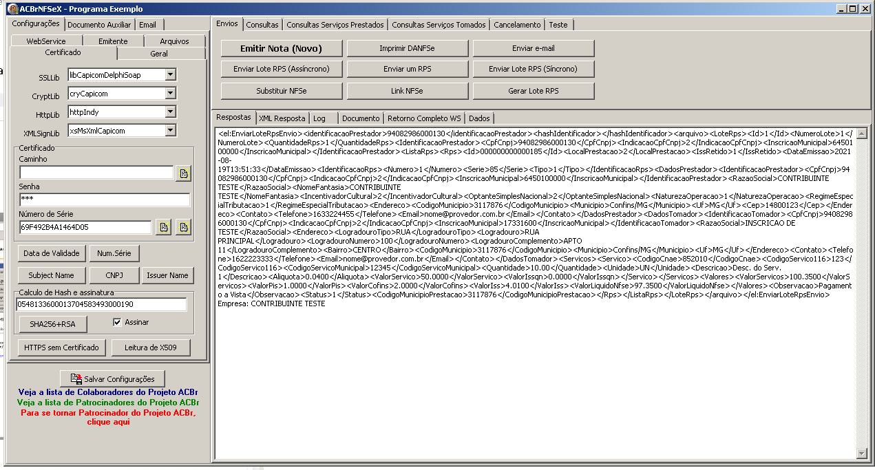
Task: Open the Consultas Serviços Tomados tab
Action: pos(439,25)
